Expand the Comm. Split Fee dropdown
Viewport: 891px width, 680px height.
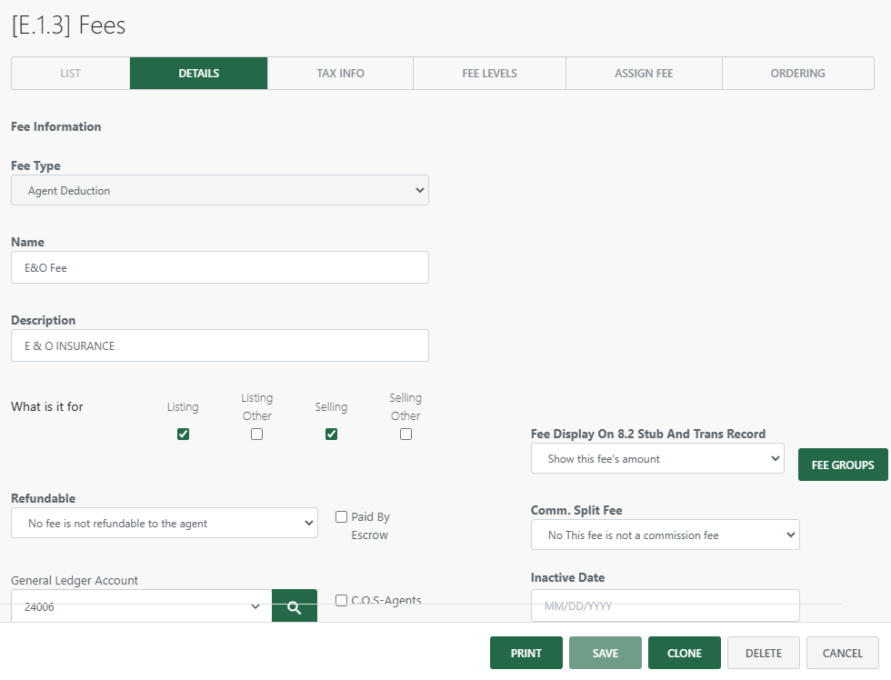pos(665,535)
